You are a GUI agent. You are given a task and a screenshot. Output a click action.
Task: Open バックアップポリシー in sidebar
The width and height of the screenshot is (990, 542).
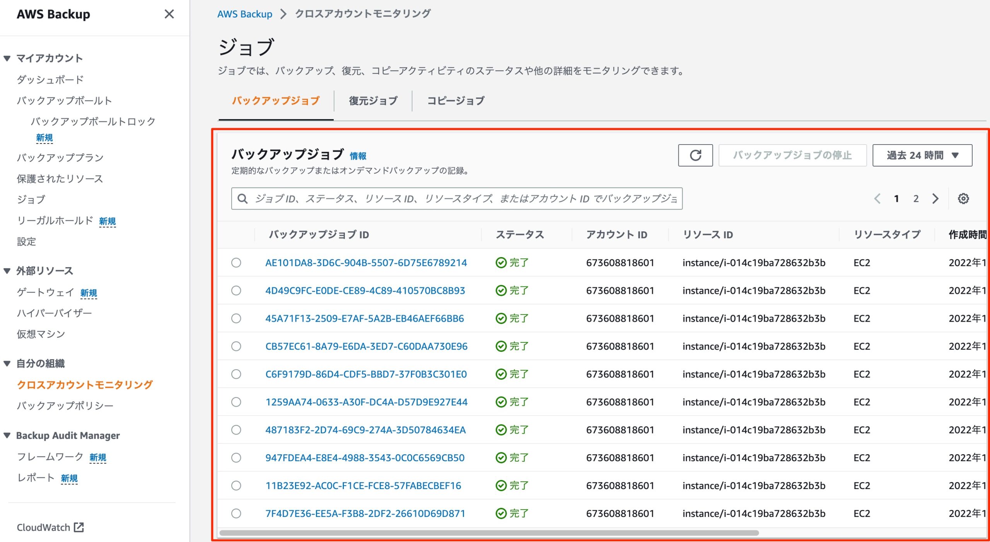(x=65, y=406)
